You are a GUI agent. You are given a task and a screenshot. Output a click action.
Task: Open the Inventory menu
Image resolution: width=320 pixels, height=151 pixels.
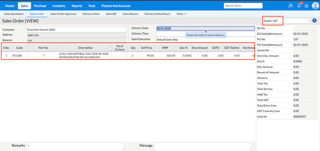(x=59, y=6)
